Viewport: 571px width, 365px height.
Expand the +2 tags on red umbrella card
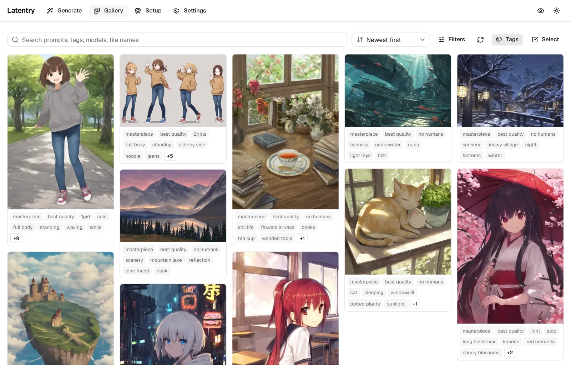[510, 353]
